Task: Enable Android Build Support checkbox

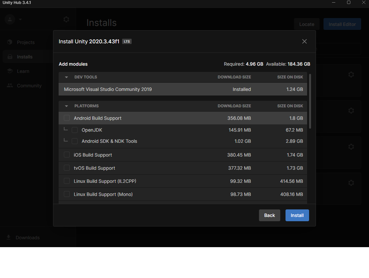Action: (67, 118)
